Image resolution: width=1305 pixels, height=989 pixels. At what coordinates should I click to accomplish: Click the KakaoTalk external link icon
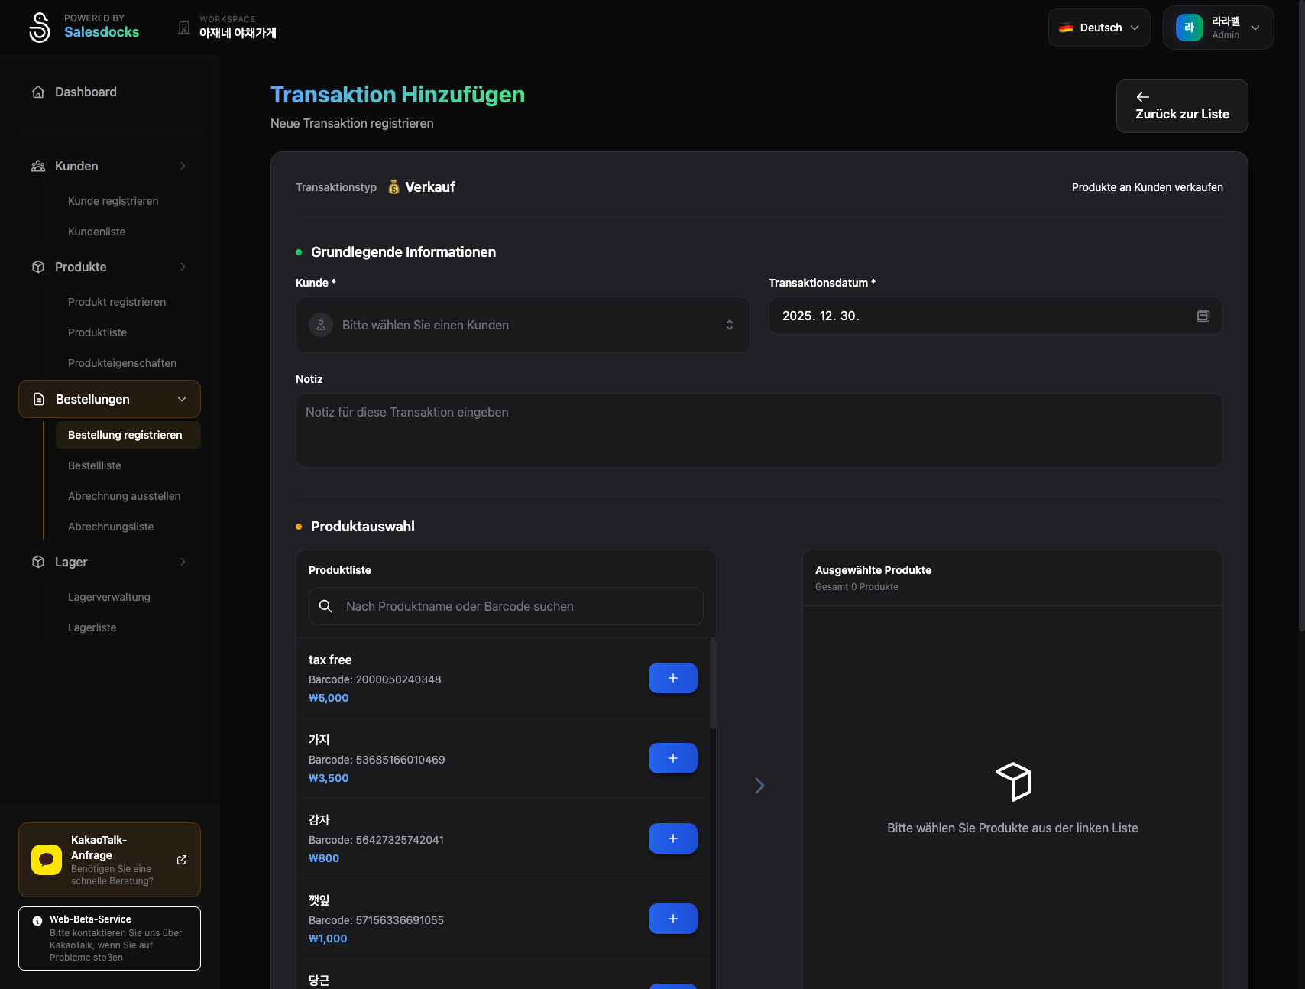point(182,860)
